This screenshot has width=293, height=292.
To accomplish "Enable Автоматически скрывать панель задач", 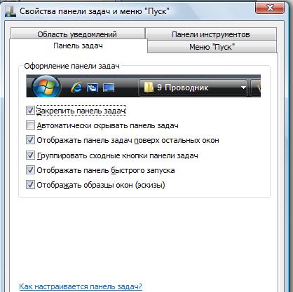I will 30,125.
